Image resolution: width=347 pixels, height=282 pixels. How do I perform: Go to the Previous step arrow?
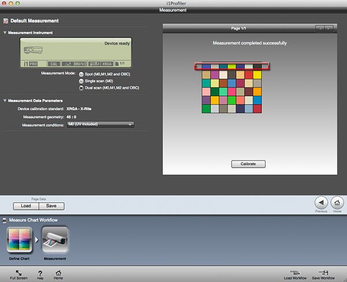click(x=321, y=203)
